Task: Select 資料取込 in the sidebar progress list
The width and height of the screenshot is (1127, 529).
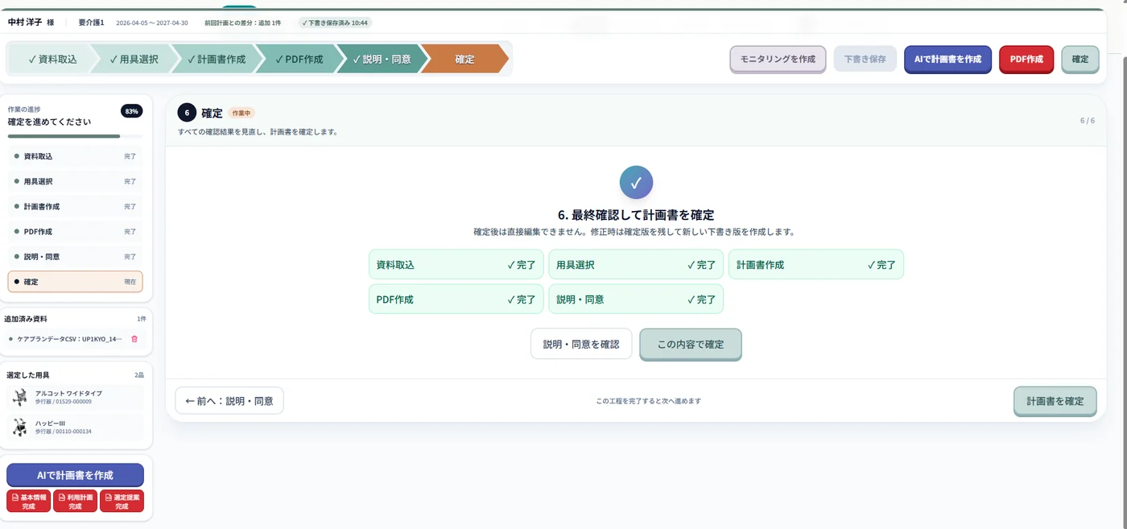Action: (x=75, y=156)
